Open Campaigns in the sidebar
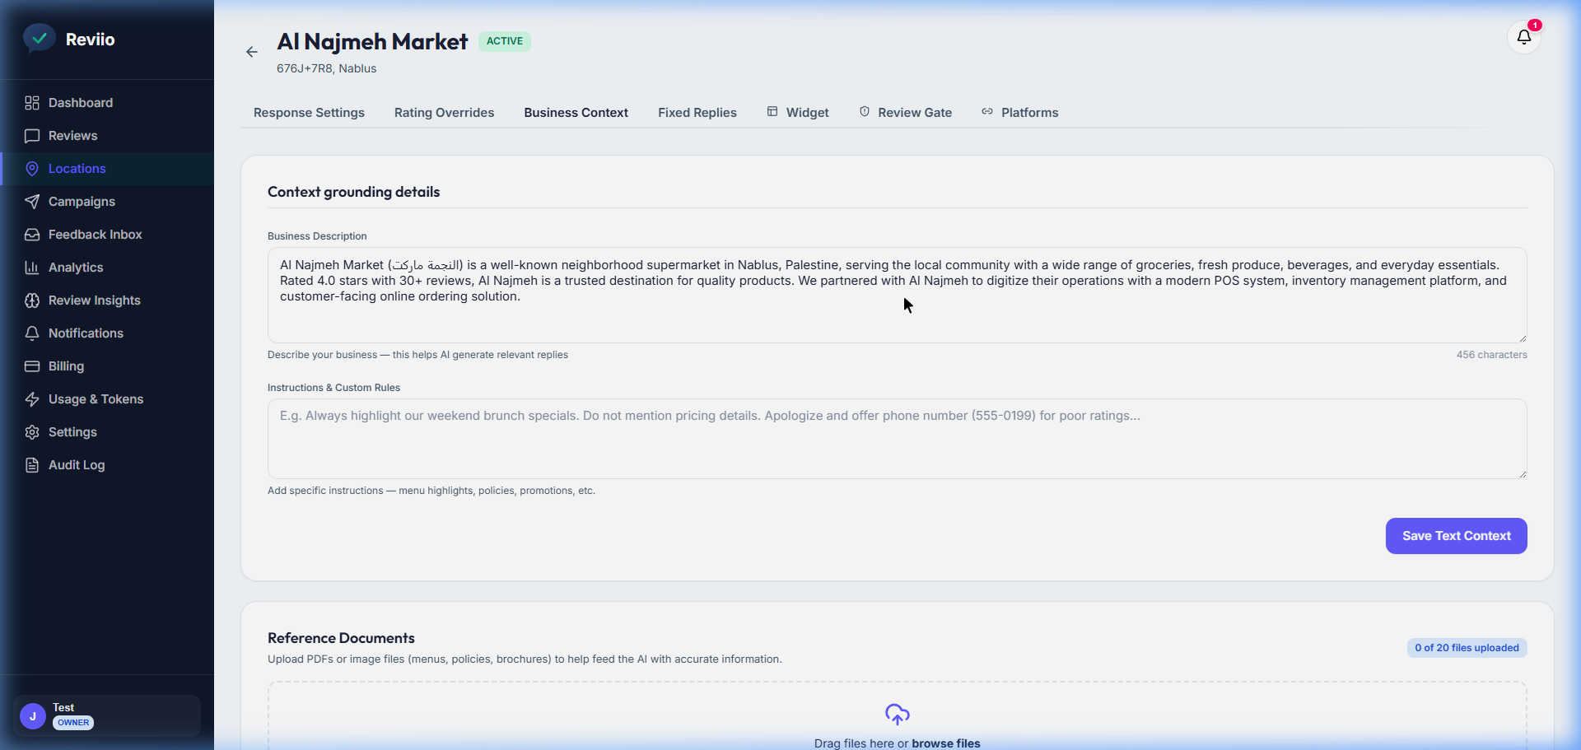The image size is (1581, 750). pyautogui.click(x=107, y=202)
